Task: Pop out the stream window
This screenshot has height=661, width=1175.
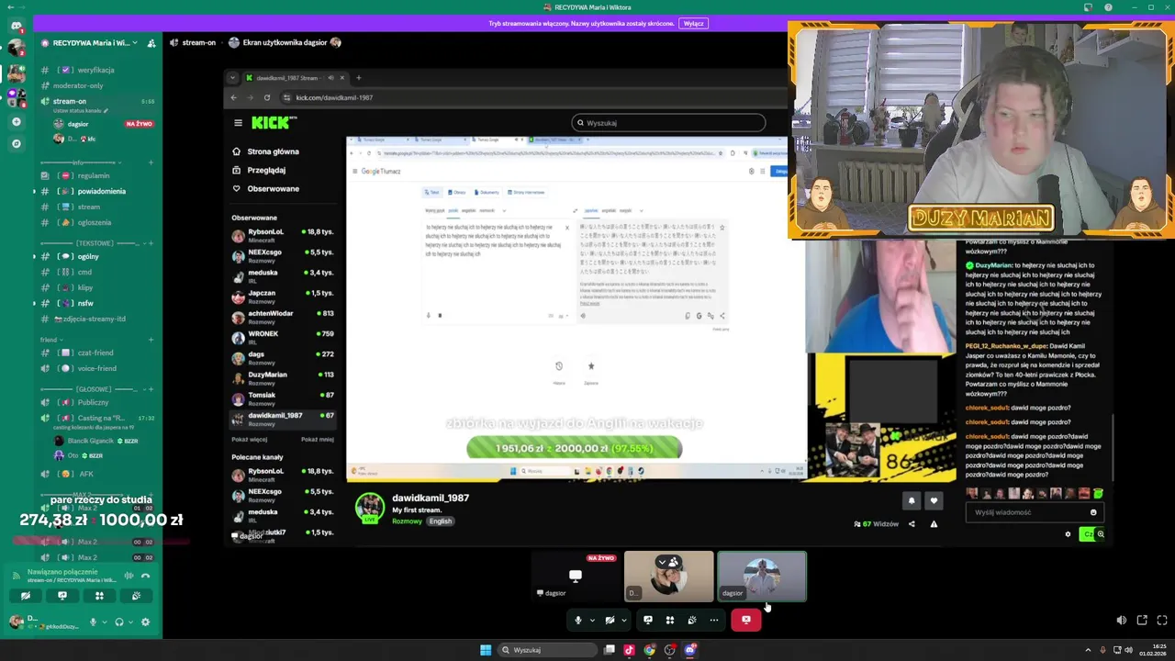Action: [1142, 621]
